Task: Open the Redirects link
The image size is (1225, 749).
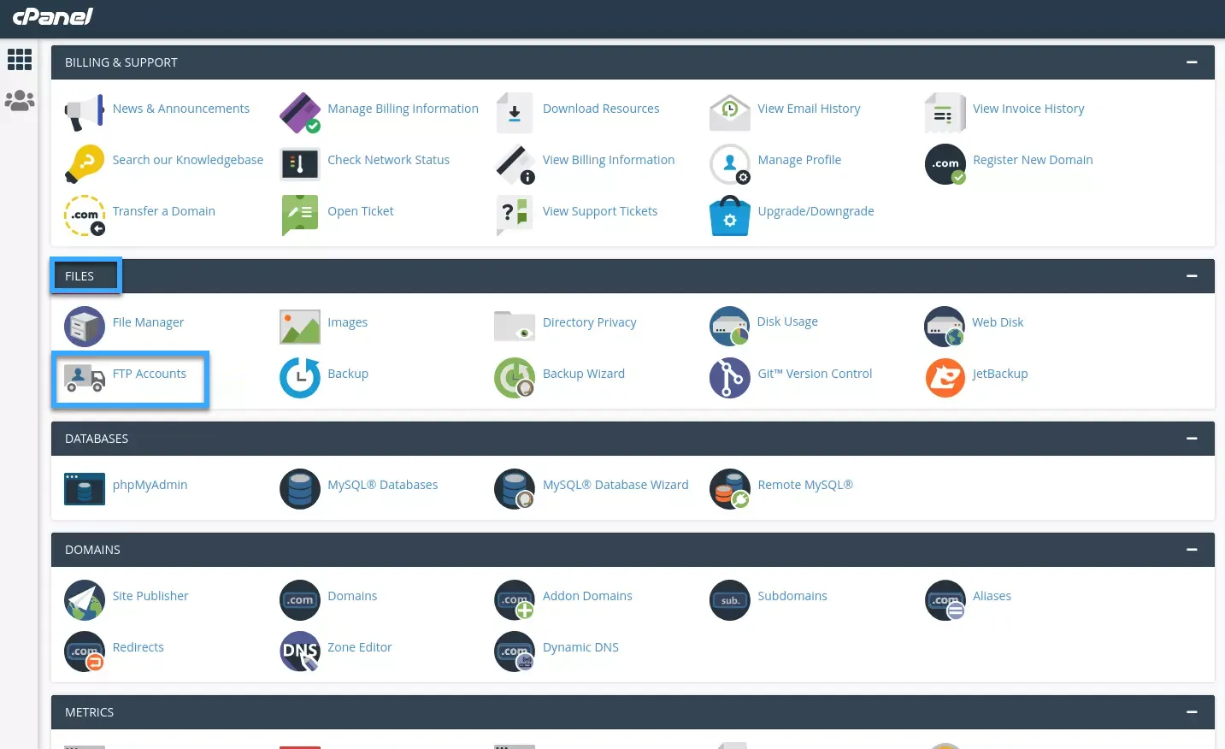Action: point(138,647)
